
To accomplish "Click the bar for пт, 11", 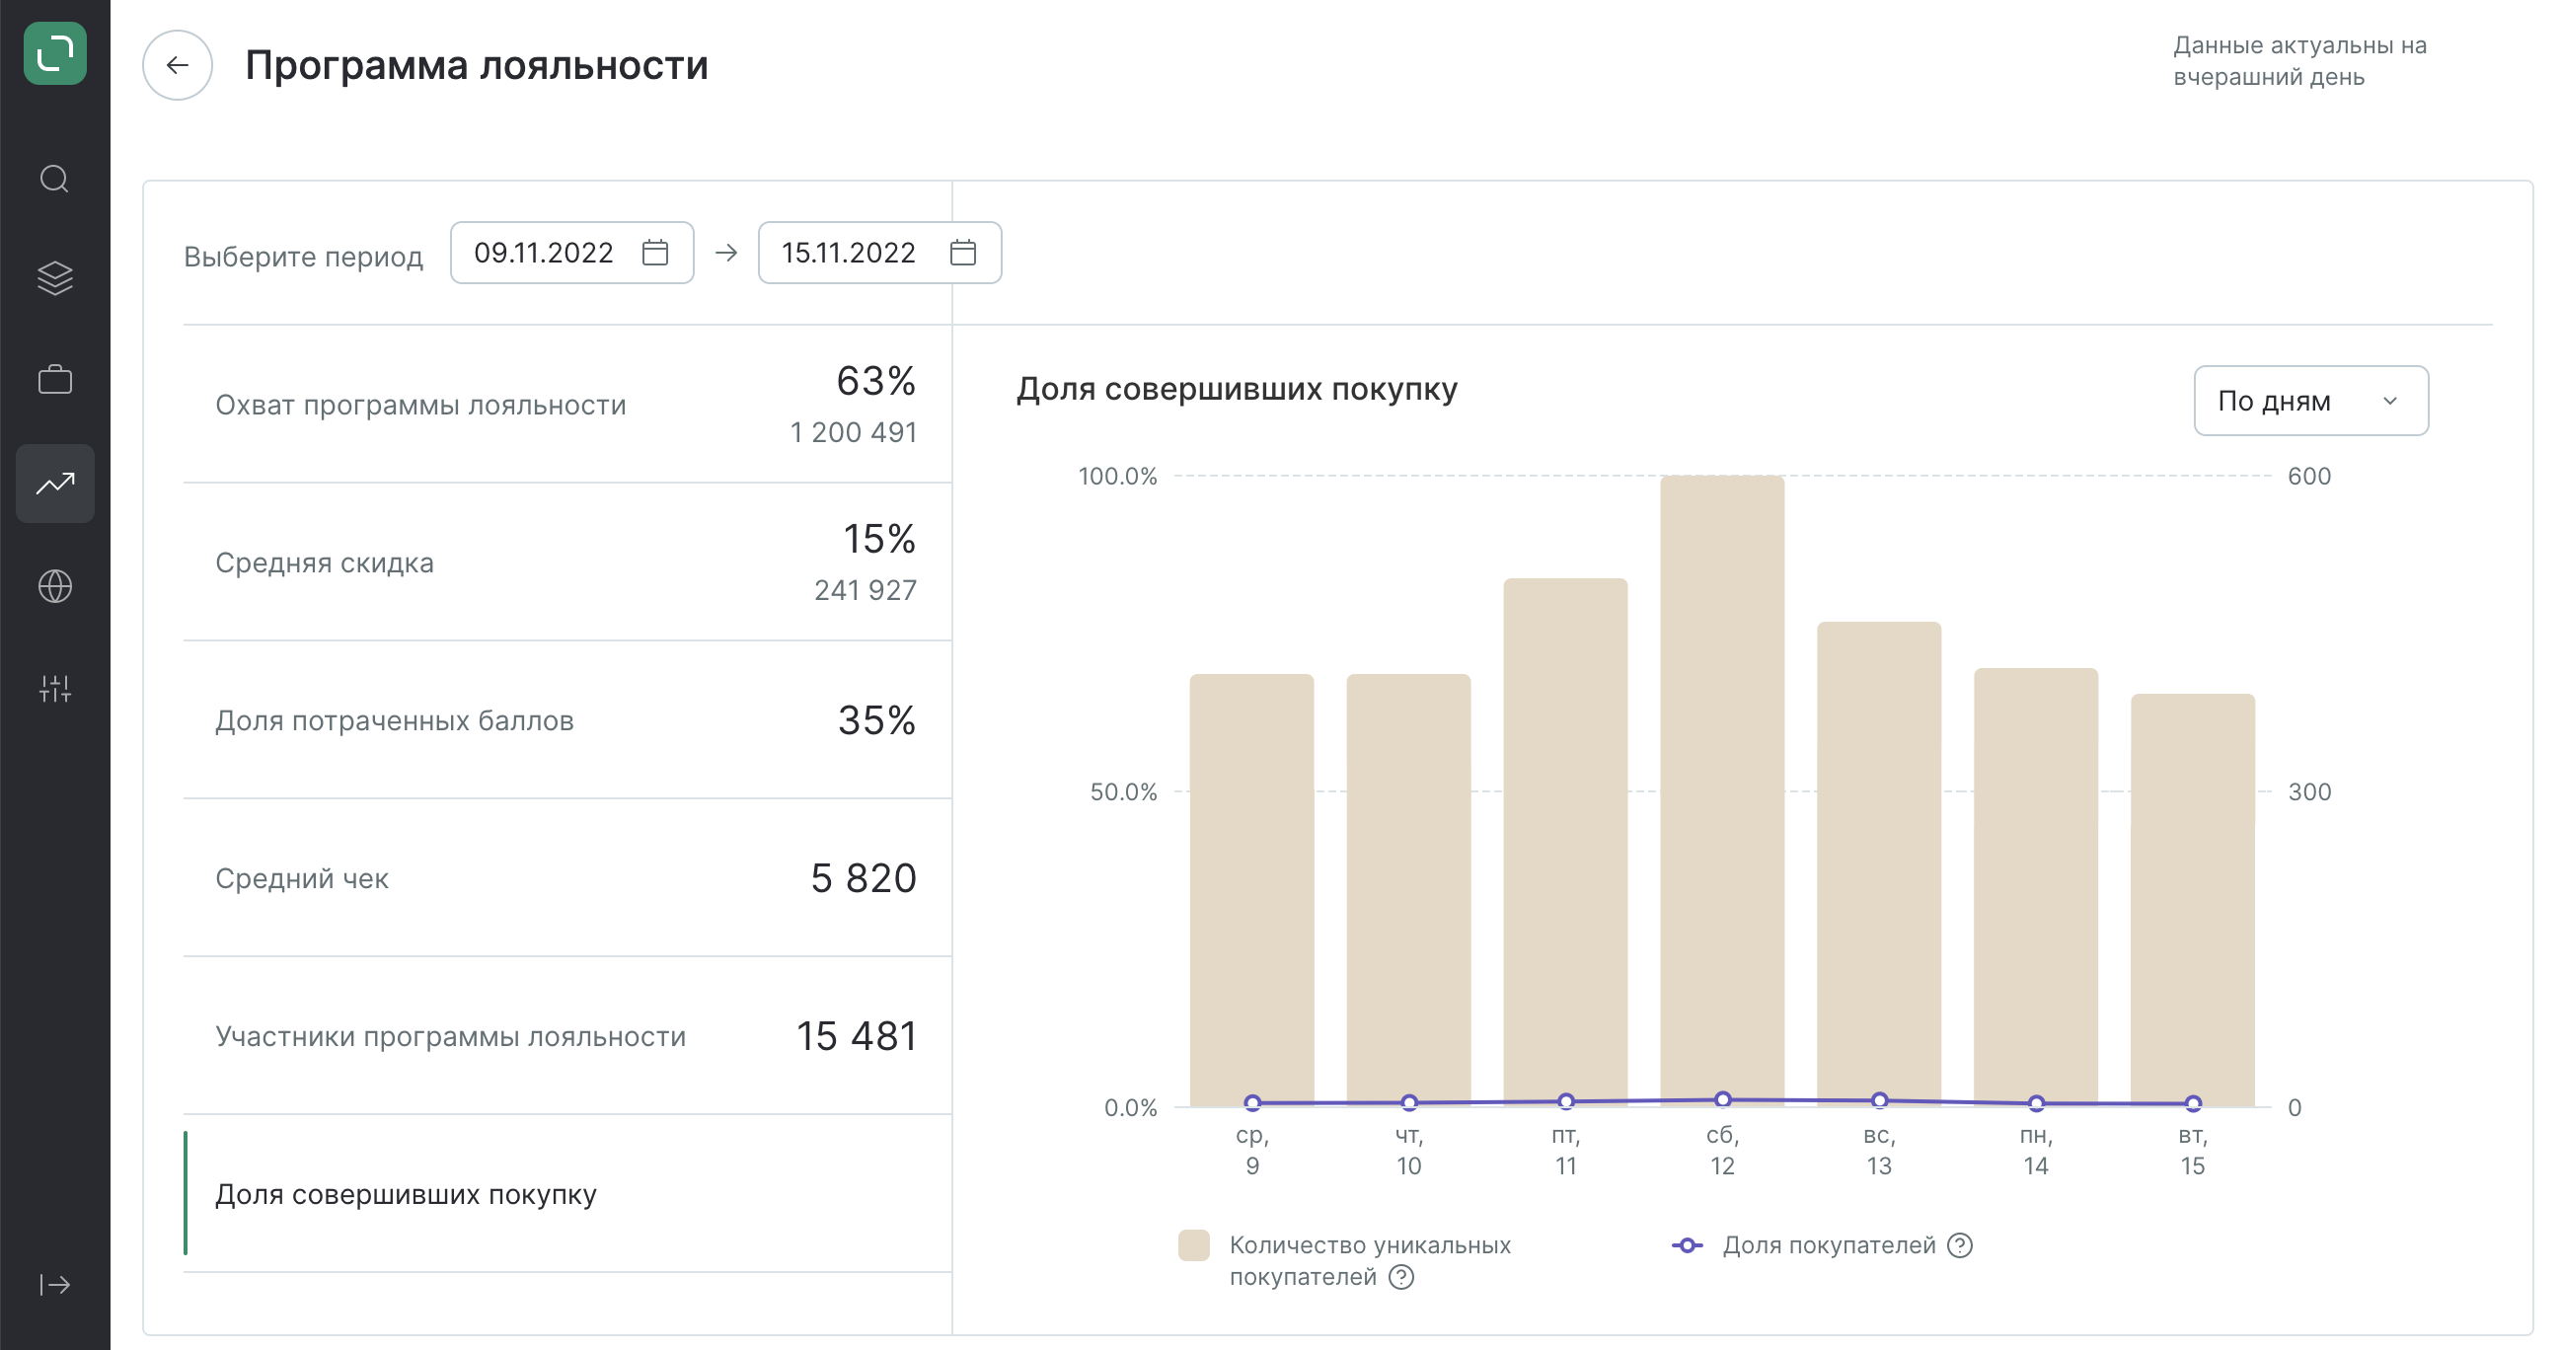I will click(x=1566, y=843).
